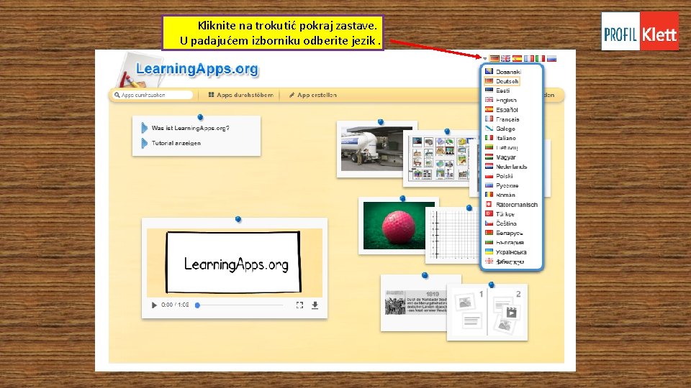
Task: Click the video progress slider
Action: [x=240, y=305]
